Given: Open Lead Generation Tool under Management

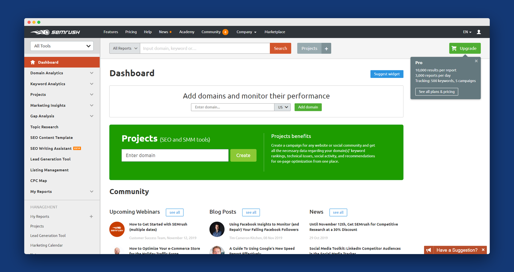Looking at the screenshot, I should pos(48,236).
